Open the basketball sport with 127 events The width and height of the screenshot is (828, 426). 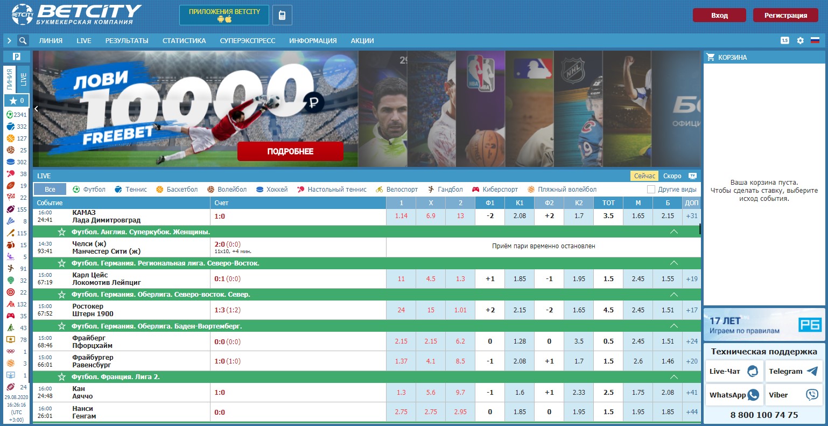point(16,138)
